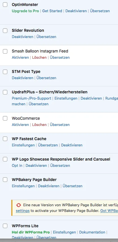This screenshot has height=242, width=118.
Task: Check the WooCommerce plugin checkbox
Action: point(5,118)
